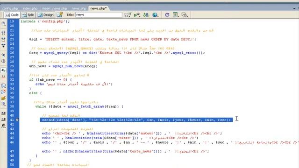Image resolution: width=299 pixels, height=168 pixels.
Task: Click line number 32 in gutter
Action: 12,80
